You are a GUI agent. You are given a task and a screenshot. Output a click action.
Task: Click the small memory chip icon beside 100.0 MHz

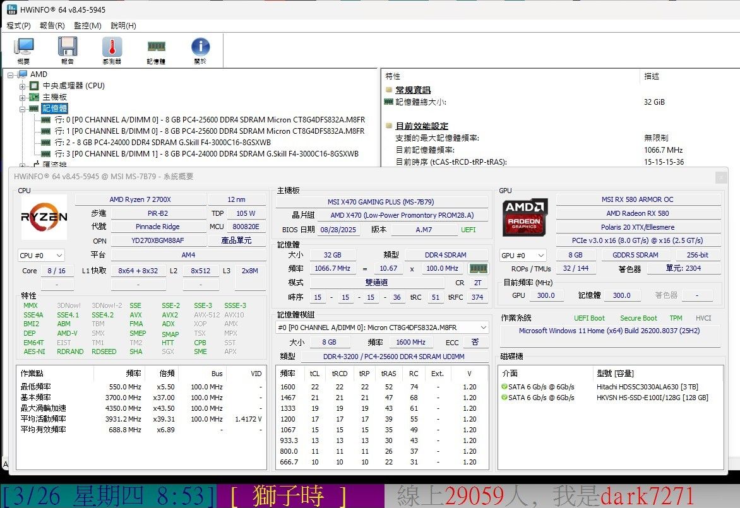479,269
